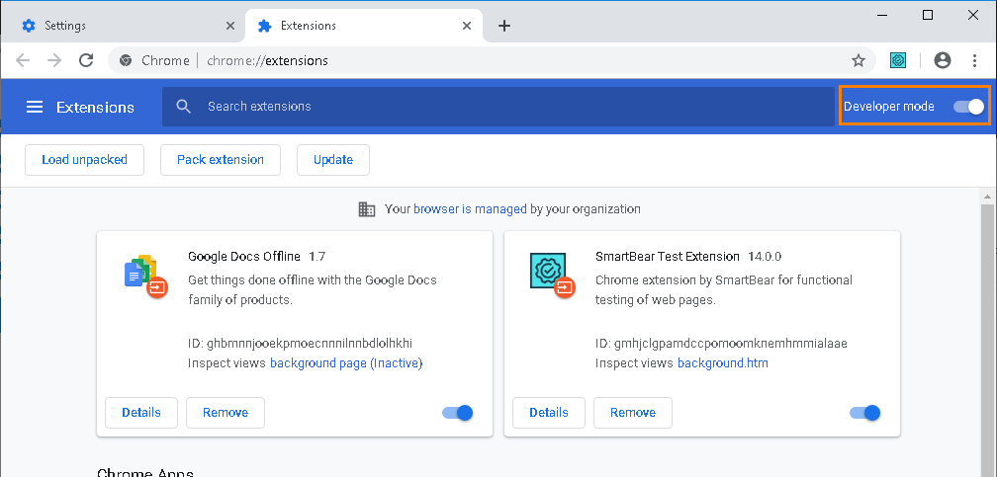The height and width of the screenshot is (477, 997).
Task: Disable the Google Docs Offline extension
Action: (x=458, y=413)
